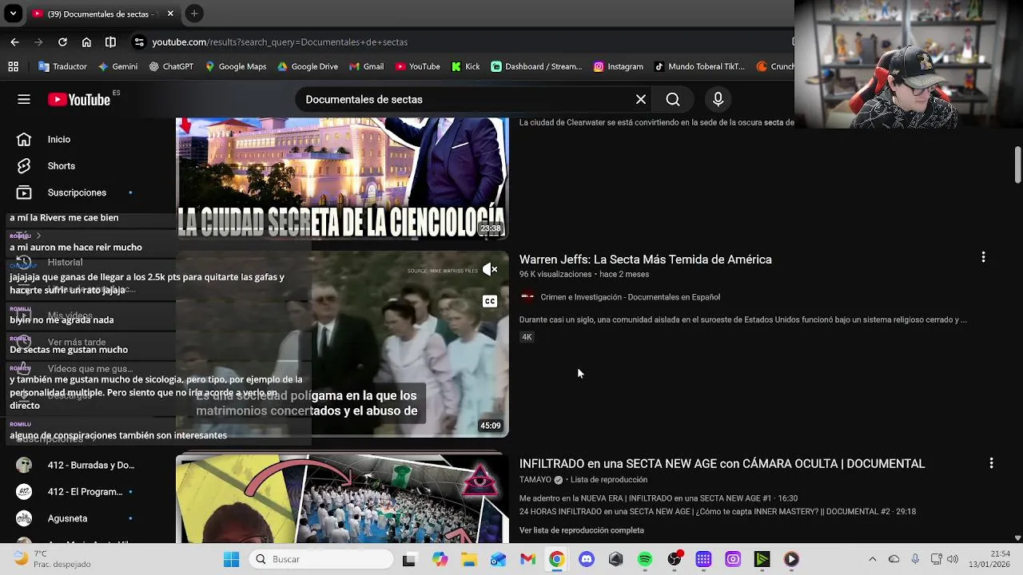Go to the YouTube logo homepage

tap(78, 99)
